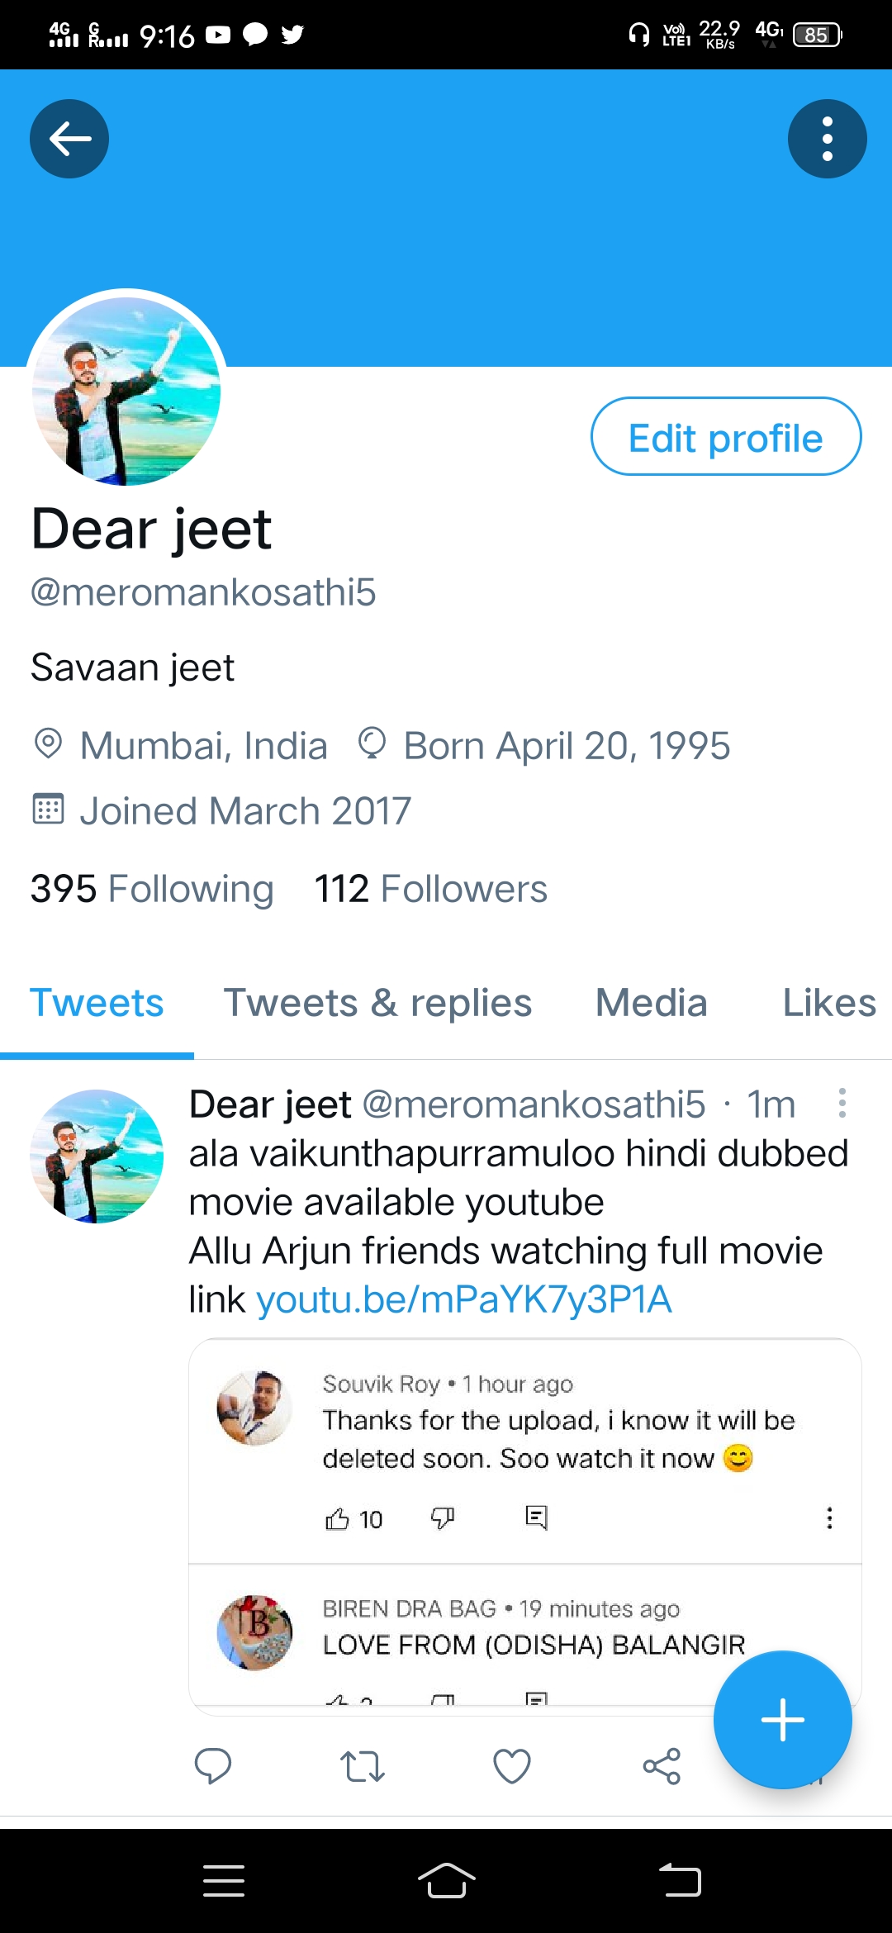View the 112 Followers list
The height and width of the screenshot is (1933, 892).
430,889
